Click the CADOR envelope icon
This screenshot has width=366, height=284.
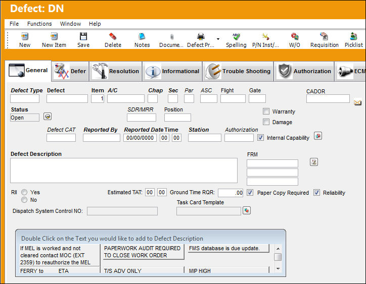point(357,102)
